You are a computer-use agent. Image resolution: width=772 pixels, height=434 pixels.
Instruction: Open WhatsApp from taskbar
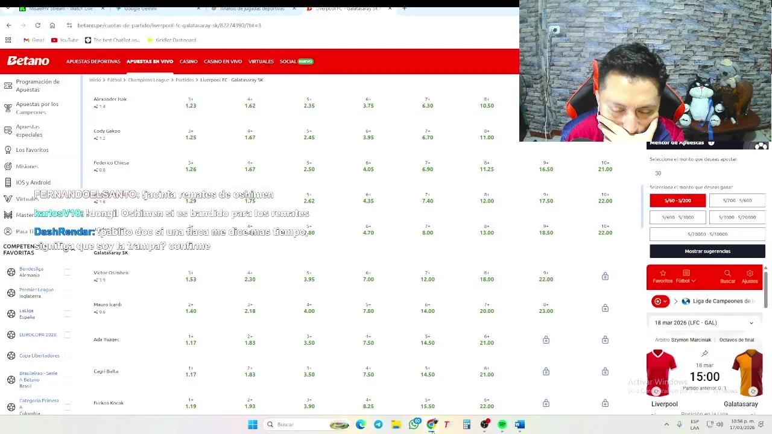click(414, 424)
